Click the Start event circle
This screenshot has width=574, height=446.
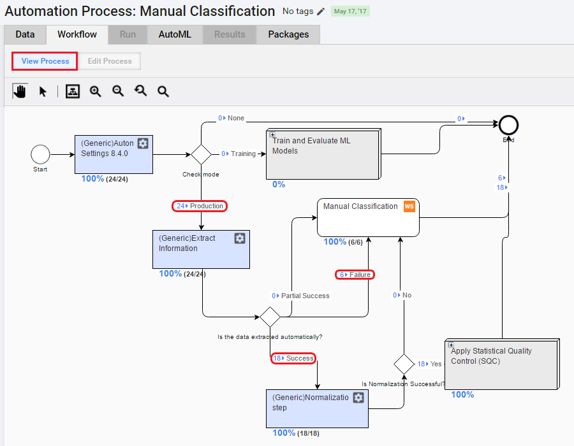pyautogui.click(x=40, y=154)
